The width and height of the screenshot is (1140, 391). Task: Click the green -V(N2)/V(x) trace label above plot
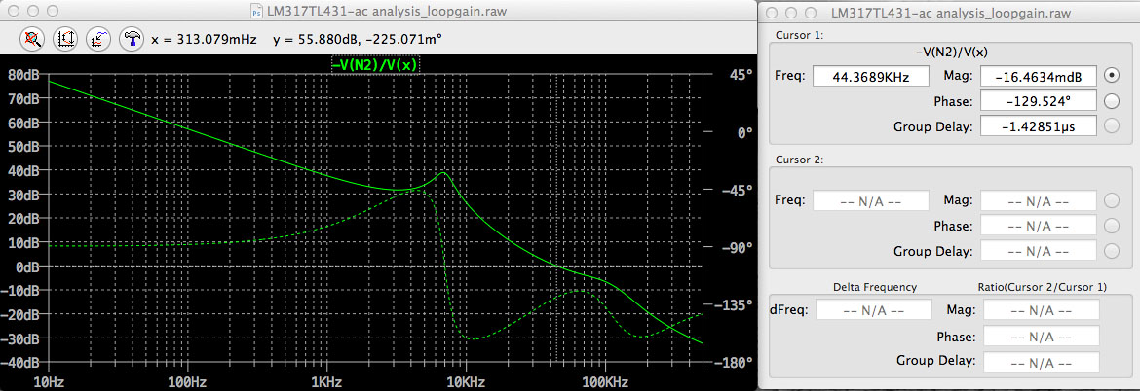point(376,64)
